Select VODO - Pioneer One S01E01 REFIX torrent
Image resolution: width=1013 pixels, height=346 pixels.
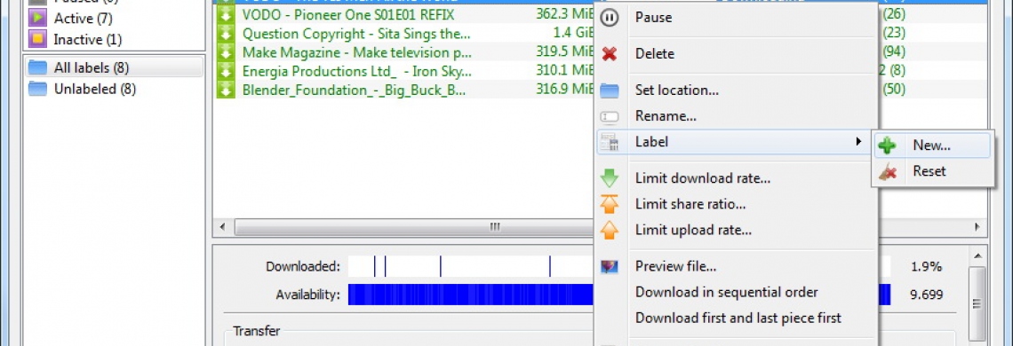349,14
